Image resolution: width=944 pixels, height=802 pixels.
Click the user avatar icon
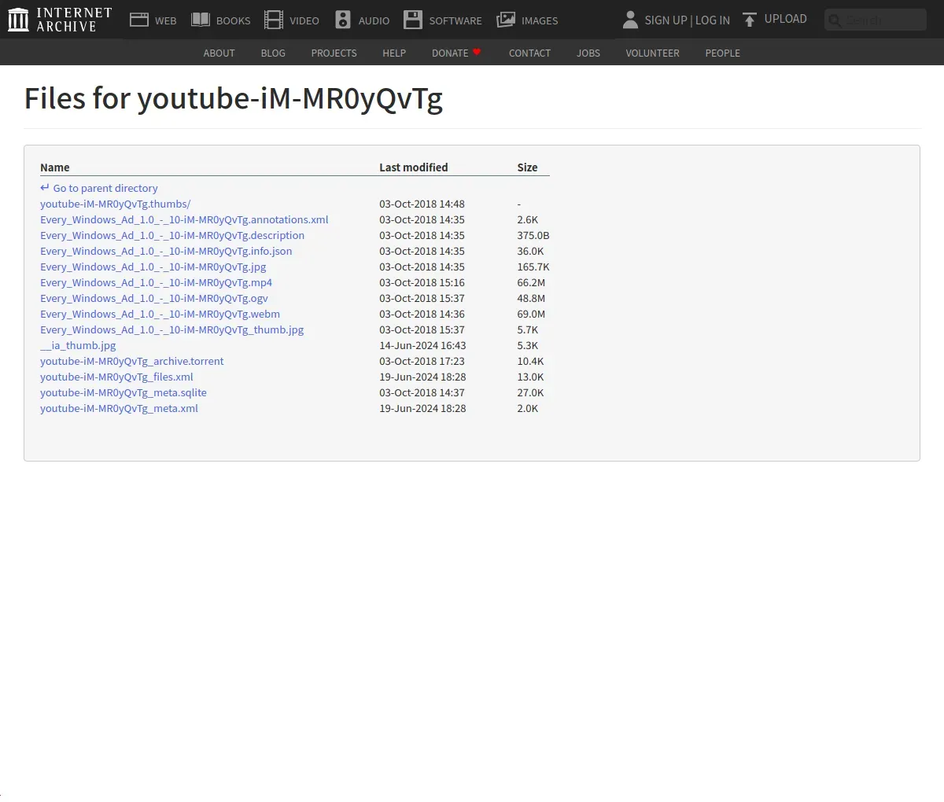coord(630,20)
